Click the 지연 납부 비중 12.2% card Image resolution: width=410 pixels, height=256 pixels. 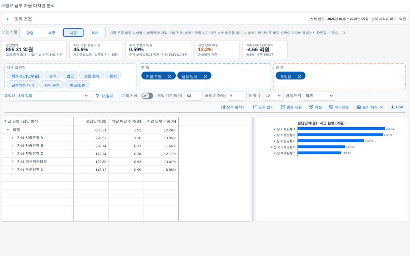click(x=217, y=50)
